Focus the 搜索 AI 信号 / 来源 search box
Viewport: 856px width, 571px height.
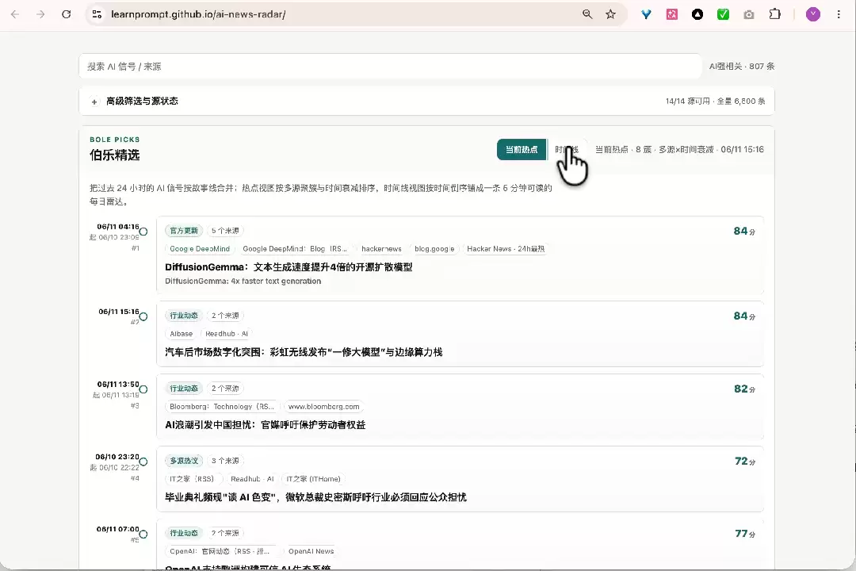coord(390,66)
